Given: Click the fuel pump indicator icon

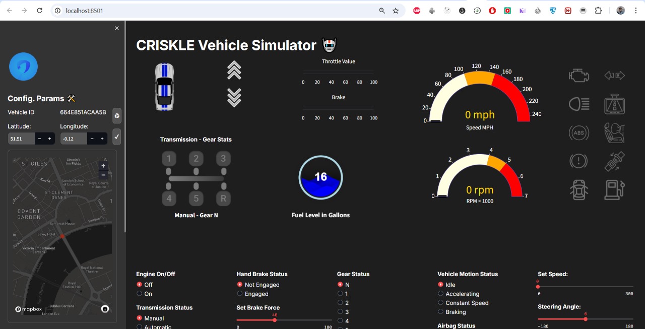Looking at the screenshot, I should point(614,190).
